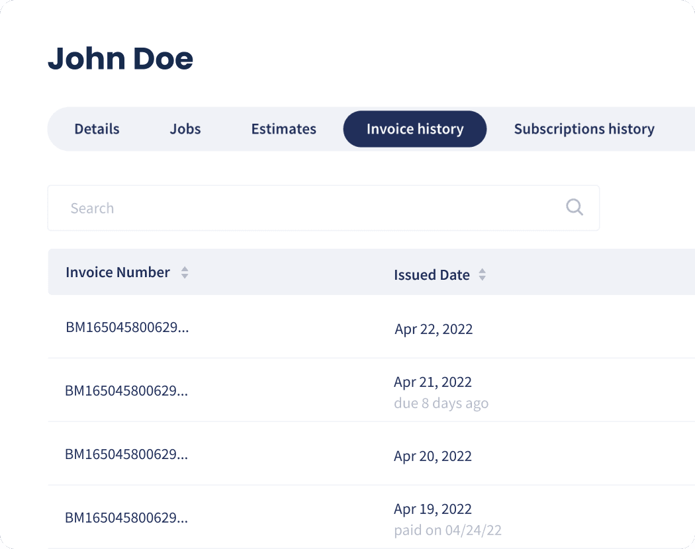This screenshot has width=695, height=549.
Task: Click the 'paid on 04/24/22' note
Action: 447,530
